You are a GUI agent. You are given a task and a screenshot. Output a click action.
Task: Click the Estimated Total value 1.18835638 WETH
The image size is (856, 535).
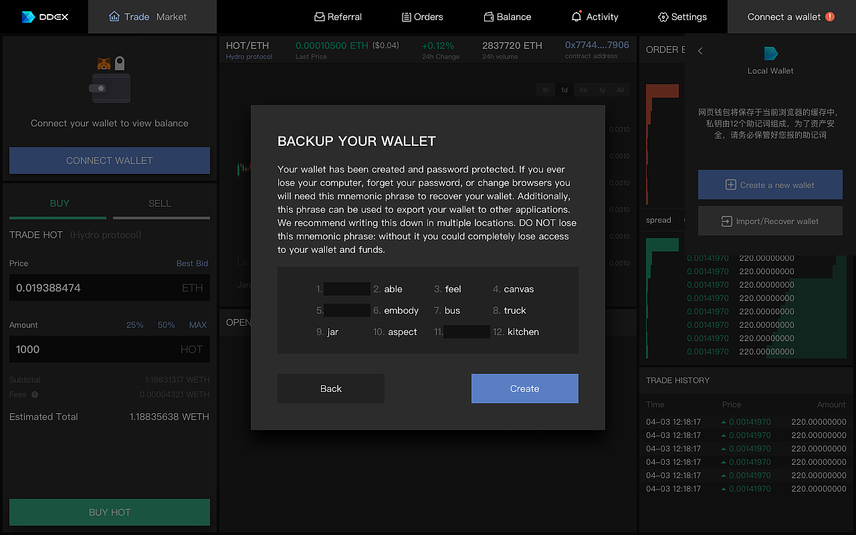(169, 417)
